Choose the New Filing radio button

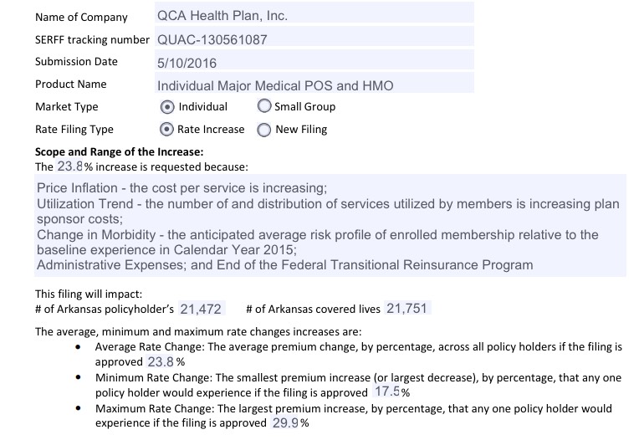(x=264, y=130)
